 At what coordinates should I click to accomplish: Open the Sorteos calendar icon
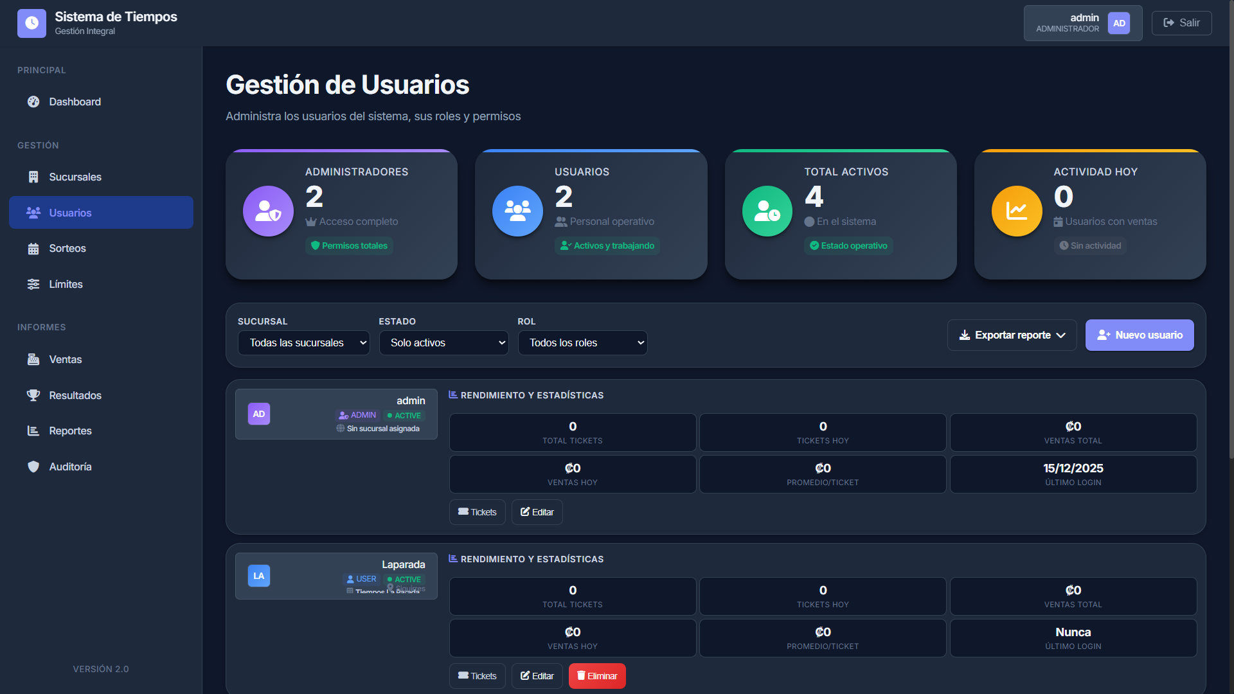click(33, 248)
